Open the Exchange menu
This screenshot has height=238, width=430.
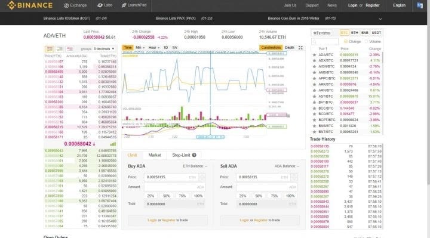(x=75, y=5)
